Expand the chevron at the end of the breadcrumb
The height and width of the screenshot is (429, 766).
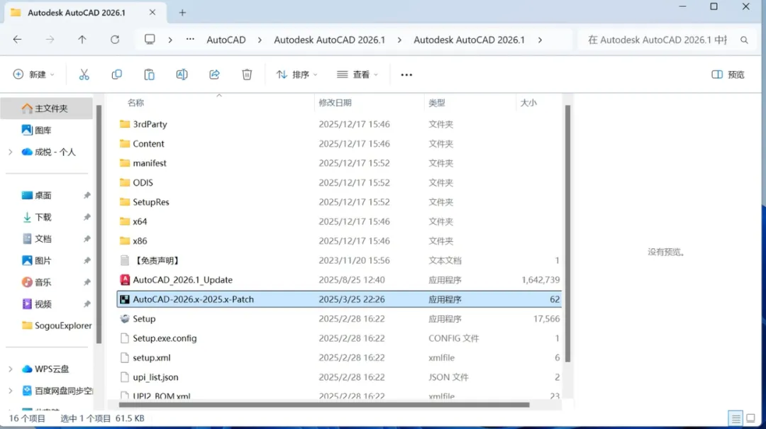point(540,40)
